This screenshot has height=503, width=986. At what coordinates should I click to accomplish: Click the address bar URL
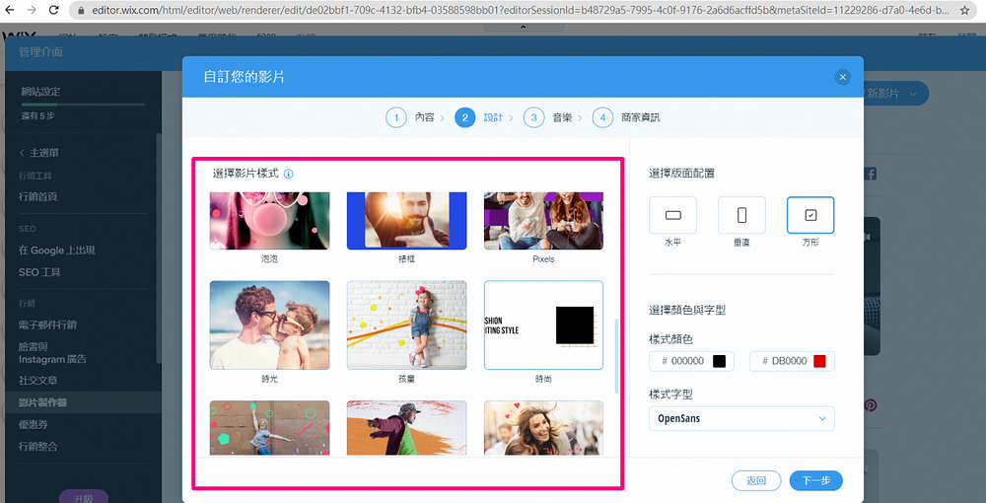click(x=519, y=10)
